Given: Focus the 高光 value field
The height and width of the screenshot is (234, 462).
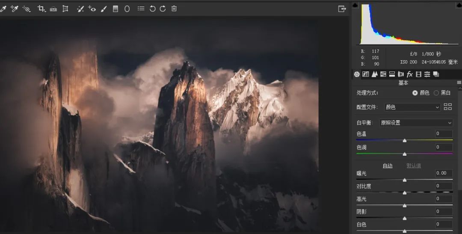Looking at the screenshot, I should [444, 198].
